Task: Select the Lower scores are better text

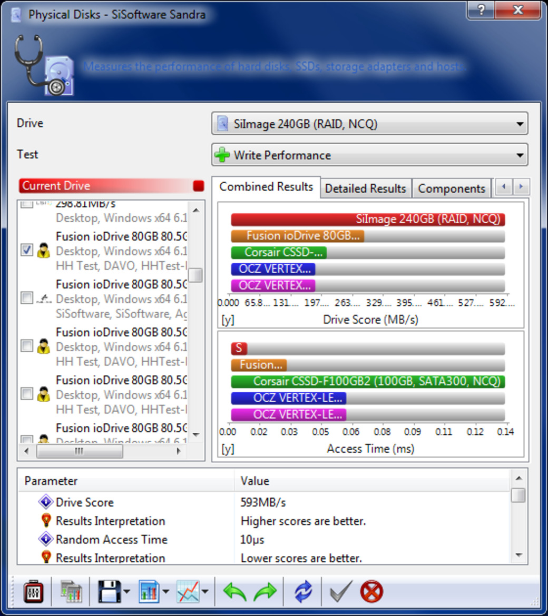Action: (x=301, y=558)
